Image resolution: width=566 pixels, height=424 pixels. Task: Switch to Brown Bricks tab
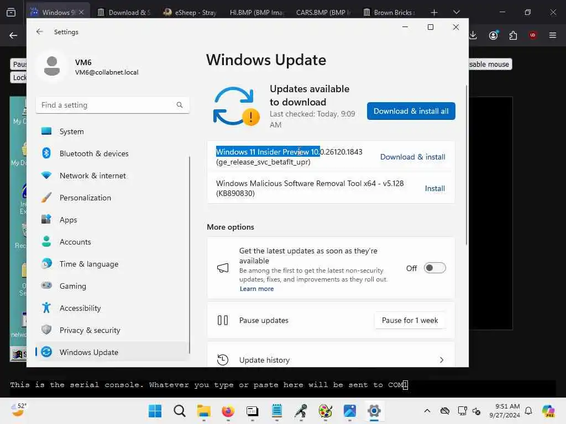point(389,12)
